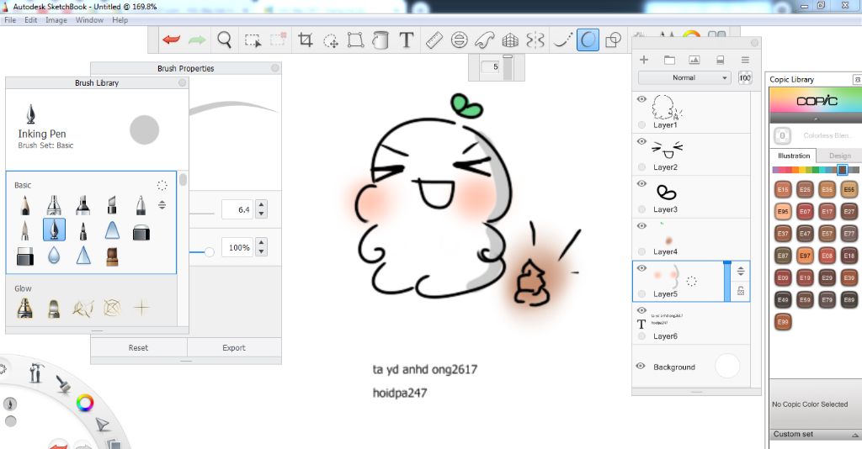Open the Normal blend mode dropdown
Viewport: 862px width, 449px height.
tap(684, 78)
